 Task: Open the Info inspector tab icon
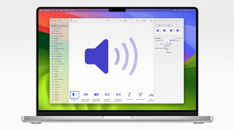[x=160, y=25]
